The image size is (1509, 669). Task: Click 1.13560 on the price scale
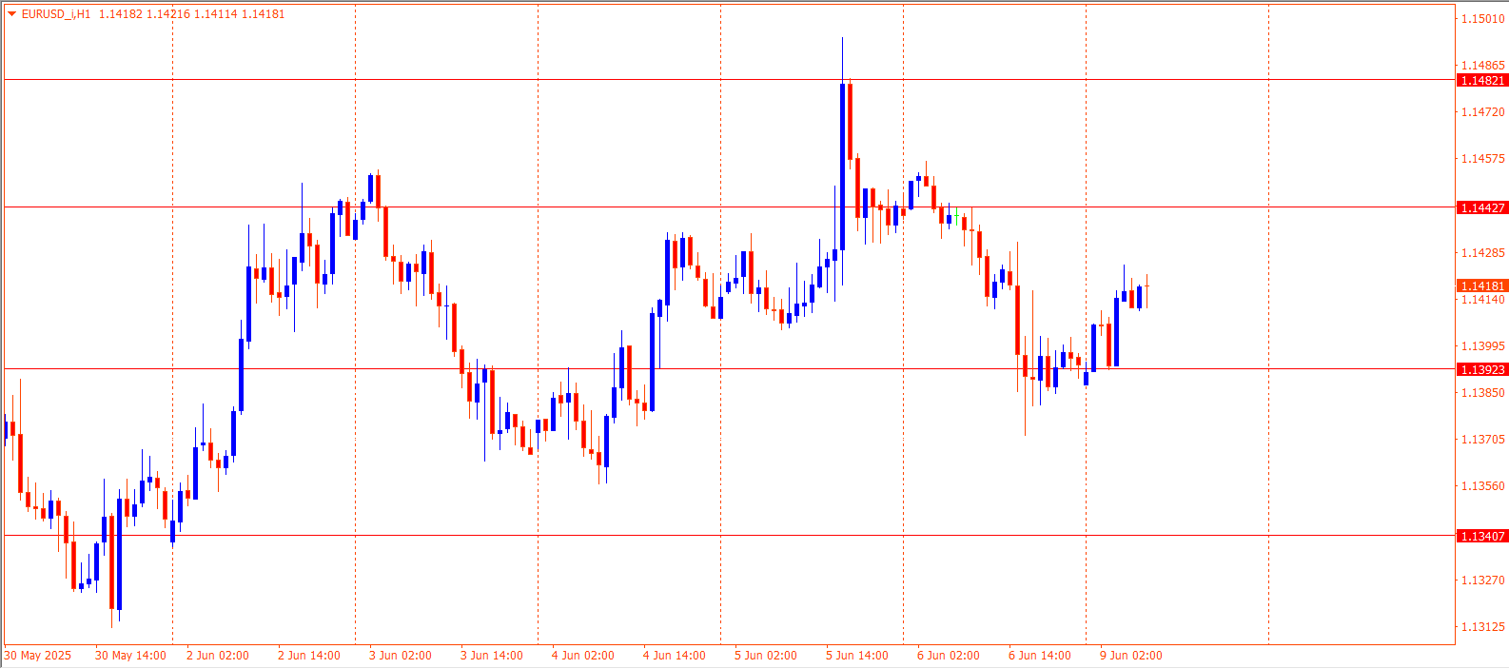click(1482, 486)
